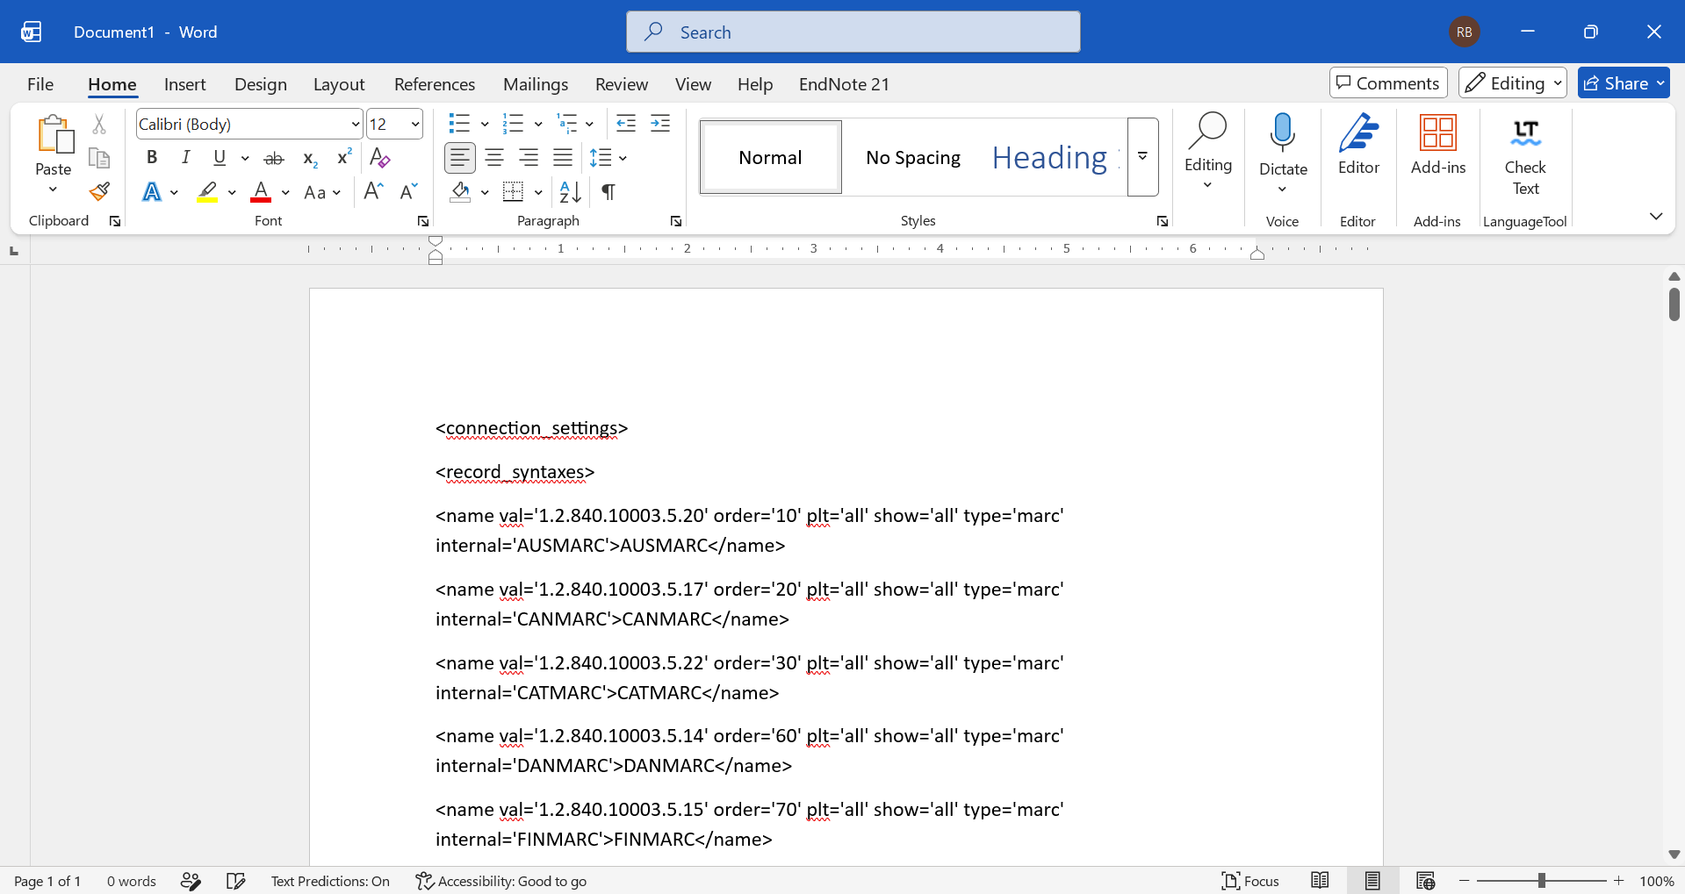This screenshot has height=894, width=1685.
Task: Open account profile RB
Action: pyautogui.click(x=1464, y=32)
